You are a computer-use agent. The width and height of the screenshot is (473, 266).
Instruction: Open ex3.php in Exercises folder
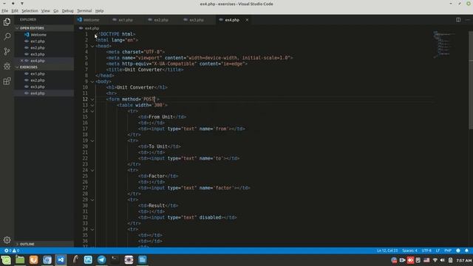(x=44, y=86)
